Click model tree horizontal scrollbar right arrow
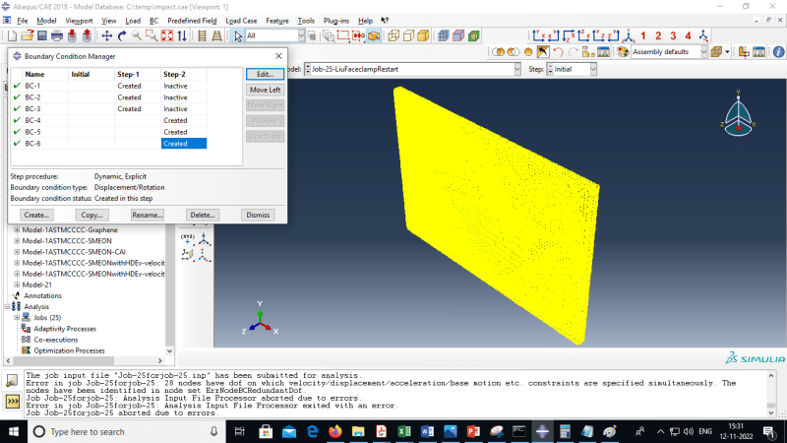Viewport: 787px width, 443px height. point(160,360)
